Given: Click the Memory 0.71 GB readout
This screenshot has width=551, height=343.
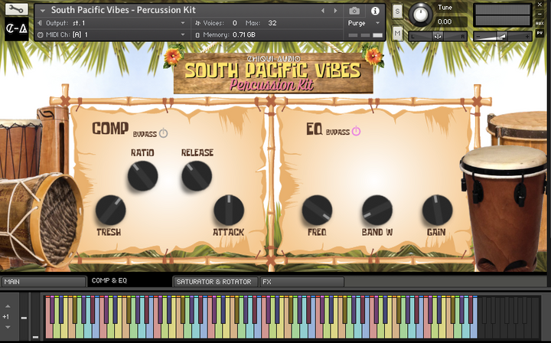Looking at the screenshot, I should tap(244, 34).
